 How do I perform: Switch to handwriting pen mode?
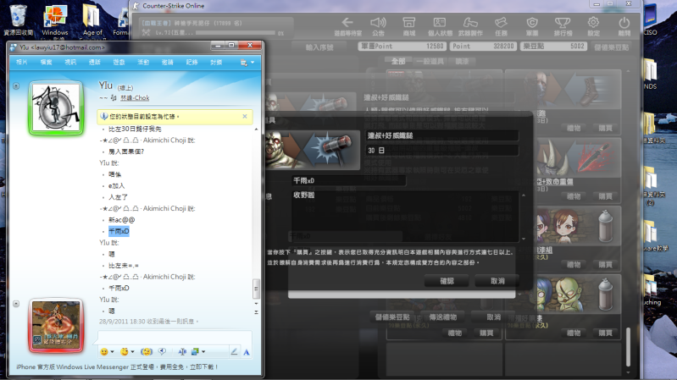[x=234, y=352]
